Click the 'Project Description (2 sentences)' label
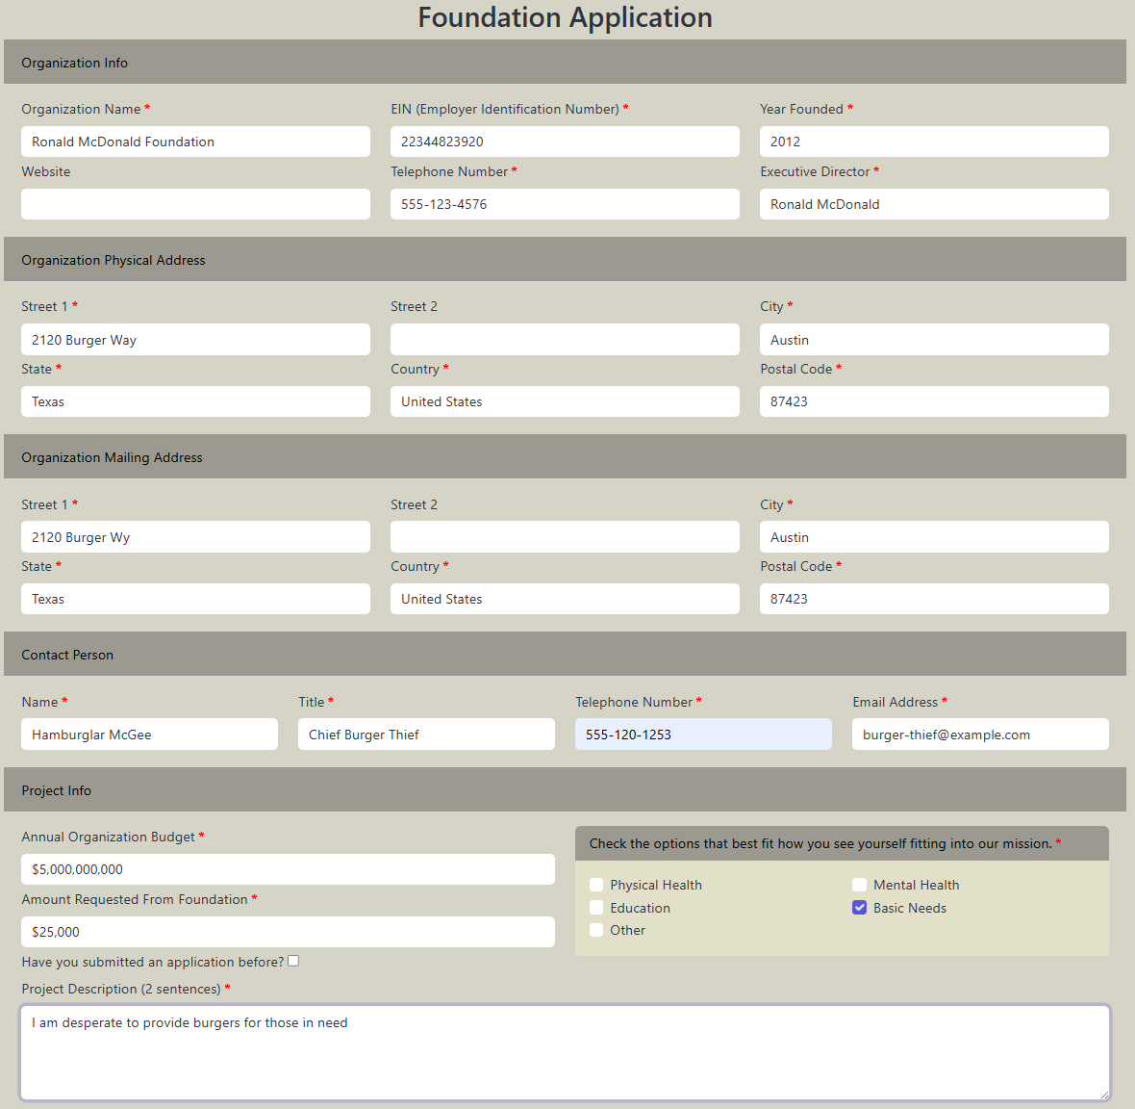The width and height of the screenshot is (1135, 1109). click(x=121, y=989)
